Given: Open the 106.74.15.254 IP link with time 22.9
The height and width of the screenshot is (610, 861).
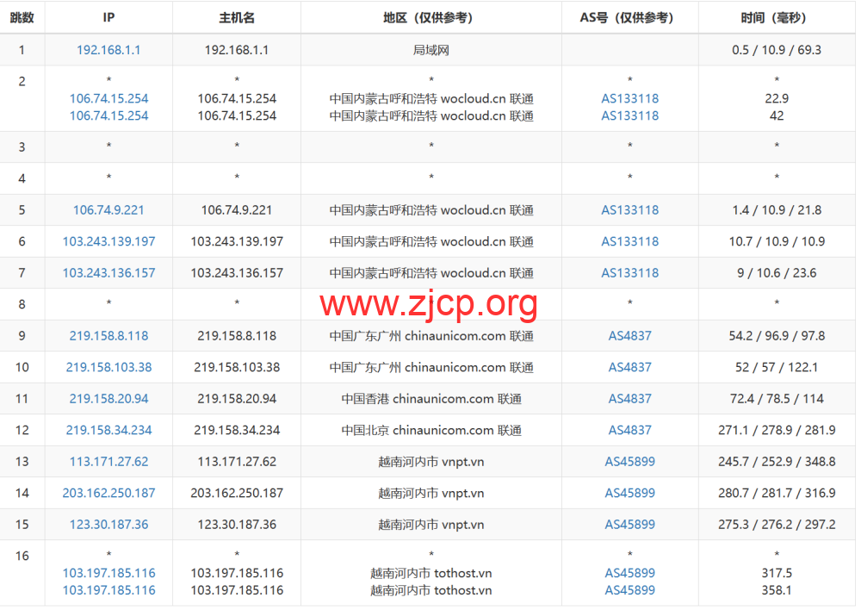Looking at the screenshot, I should (x=108, y=98).
